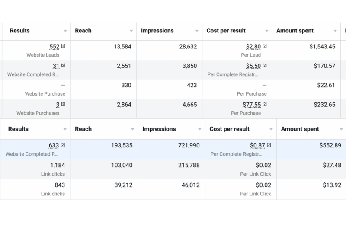Open Amount spent dropdown in bottom table
The width and height of the screenshot is (346, 227).
341,129
